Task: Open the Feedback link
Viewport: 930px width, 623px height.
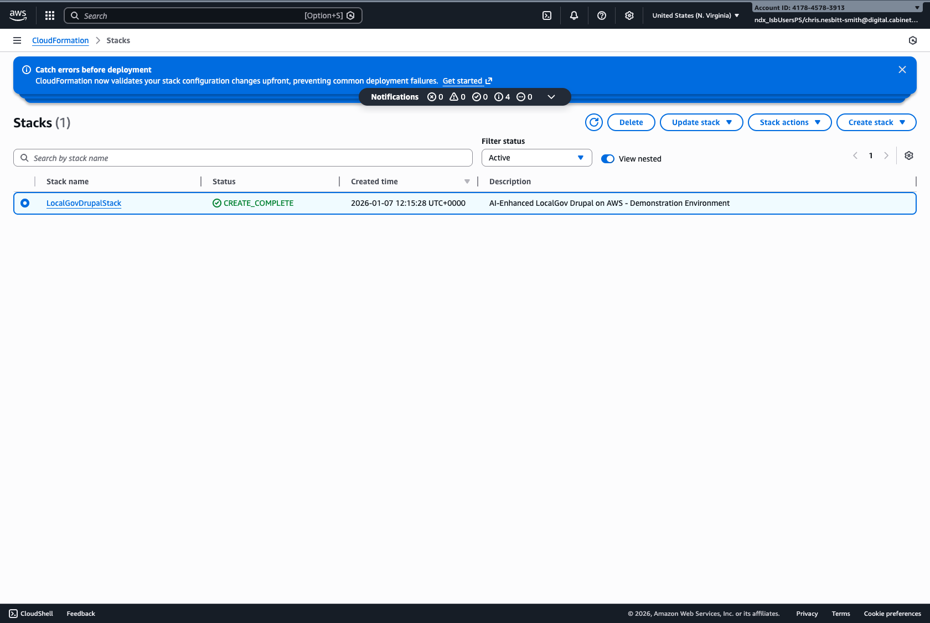Action: point(80,614)
